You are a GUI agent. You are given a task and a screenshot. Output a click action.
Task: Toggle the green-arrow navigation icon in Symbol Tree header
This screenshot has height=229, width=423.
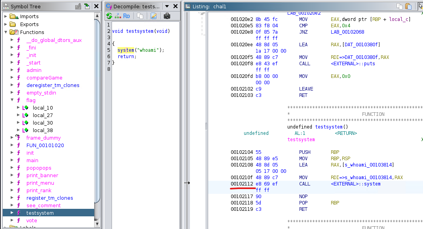(x=87, y=6)
